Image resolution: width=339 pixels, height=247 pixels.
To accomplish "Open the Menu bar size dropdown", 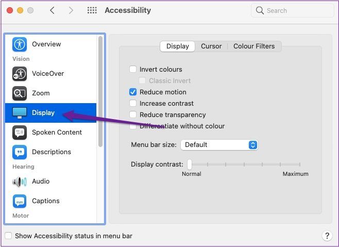I will coord(219,144).
